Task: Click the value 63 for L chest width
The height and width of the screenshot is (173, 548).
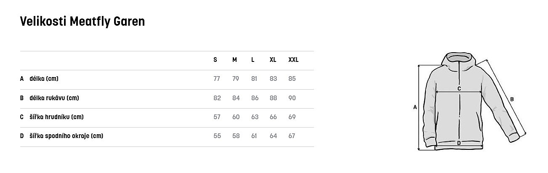Action: click(x=255, y=117)
